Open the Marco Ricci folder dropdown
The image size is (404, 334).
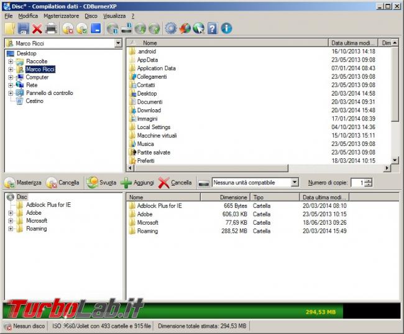tap(118, 43)
